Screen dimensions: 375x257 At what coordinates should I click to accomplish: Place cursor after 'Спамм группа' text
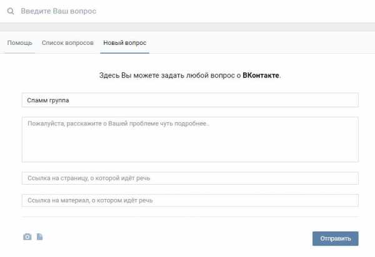(70, 100)
